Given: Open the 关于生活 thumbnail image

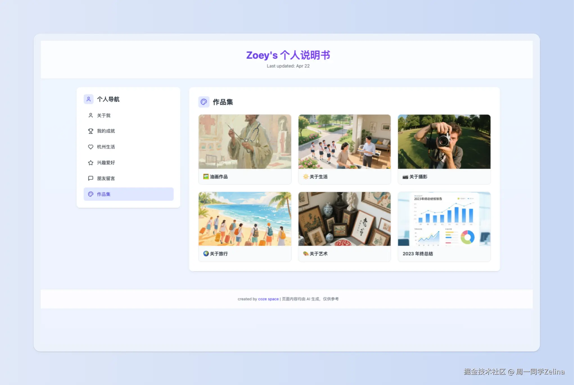Looking at the screenshot, I should tap(344, 141).
